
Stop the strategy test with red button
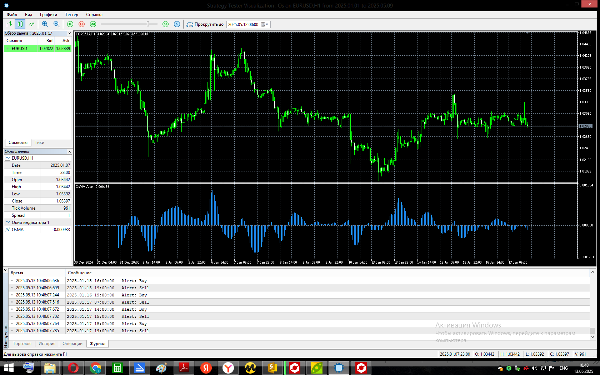tap(81, 24)
